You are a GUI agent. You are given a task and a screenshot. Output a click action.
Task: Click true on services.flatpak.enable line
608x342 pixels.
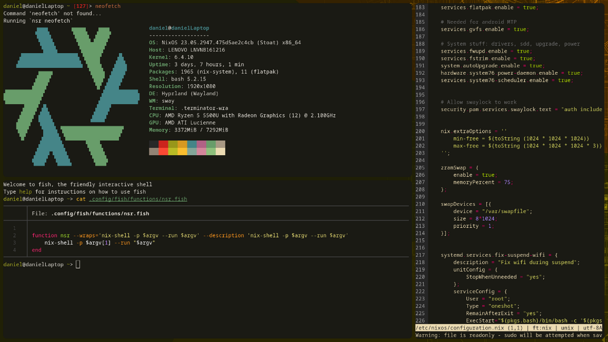coord(529,7)
